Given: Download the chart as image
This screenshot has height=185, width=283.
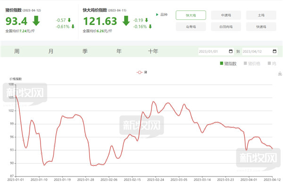Looking at the screenshot, I should 280,74.
